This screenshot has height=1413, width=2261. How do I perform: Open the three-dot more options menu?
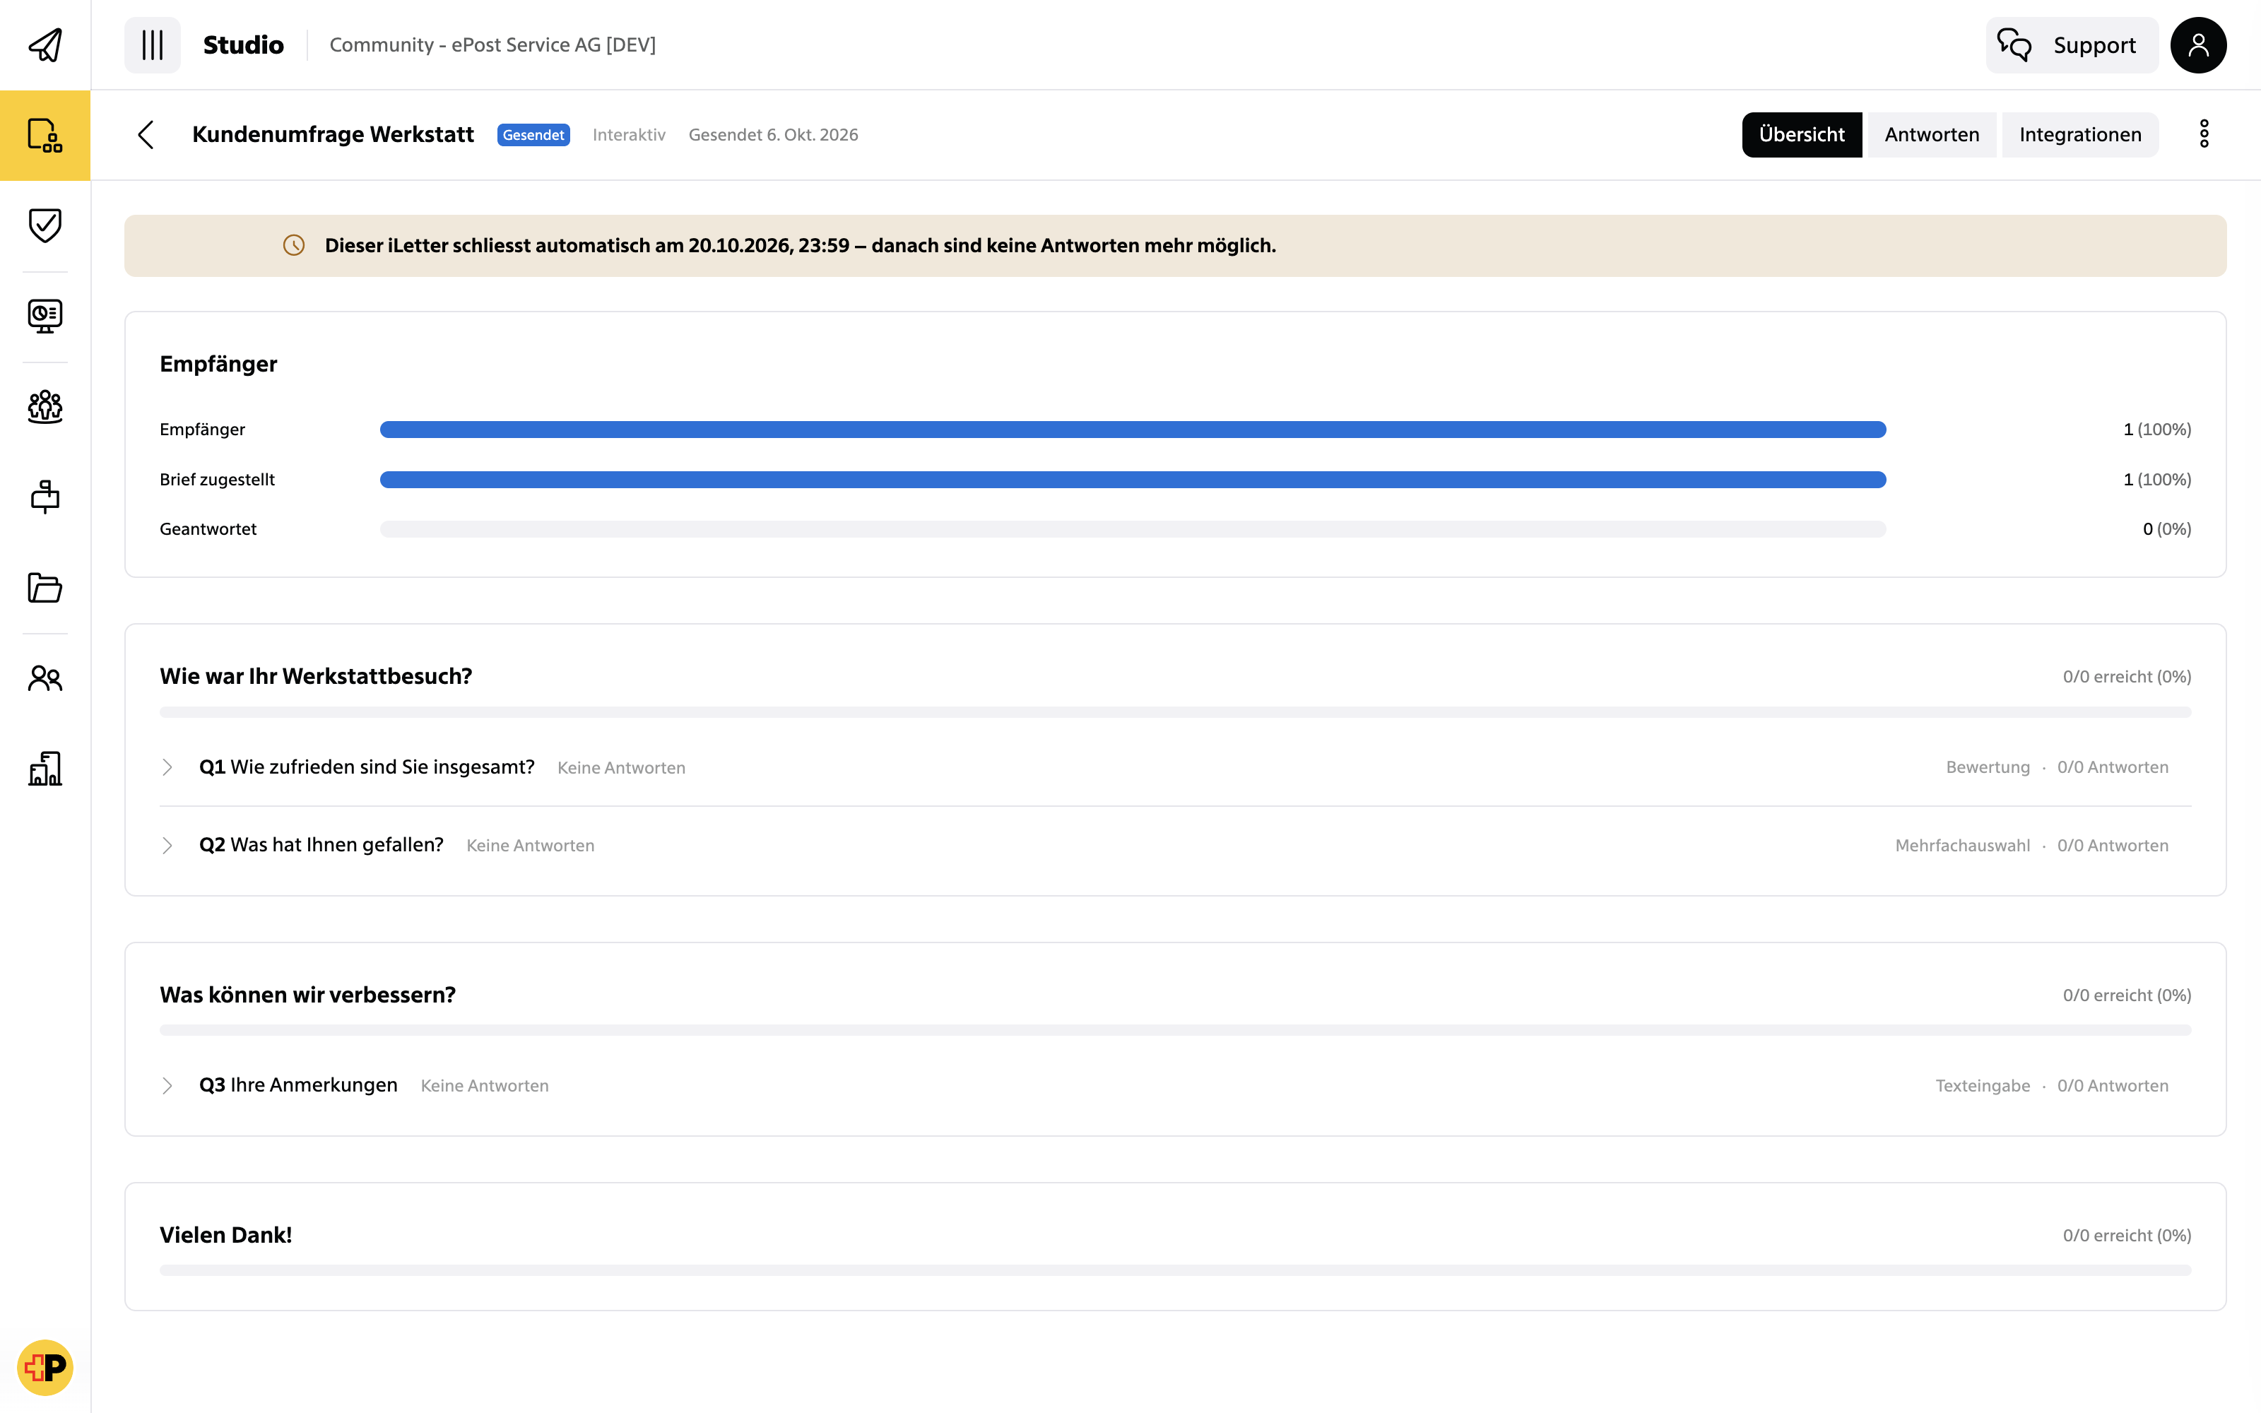click(x=2204, y=134)
